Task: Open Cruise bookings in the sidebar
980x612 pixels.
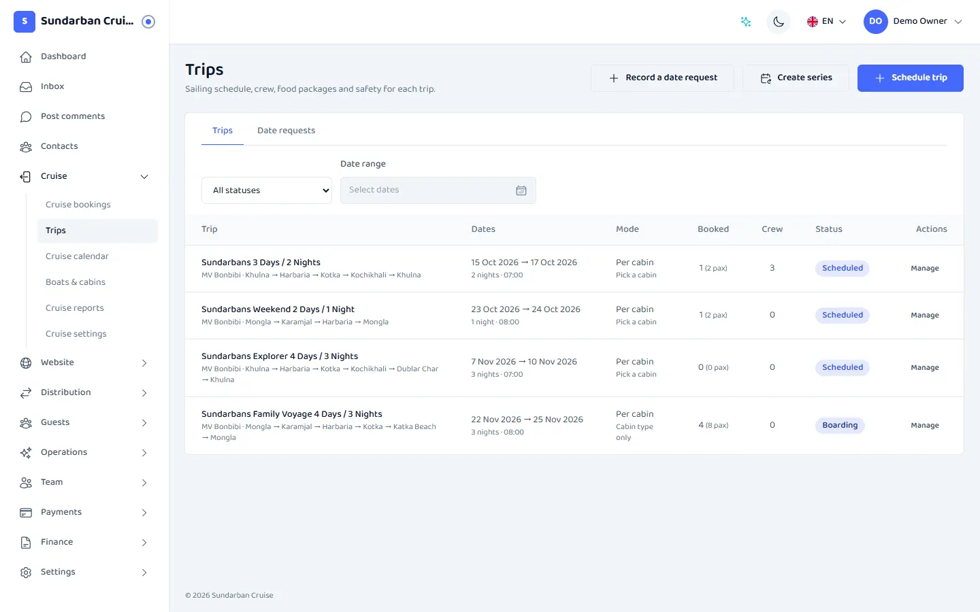Action: coord(97,205)
